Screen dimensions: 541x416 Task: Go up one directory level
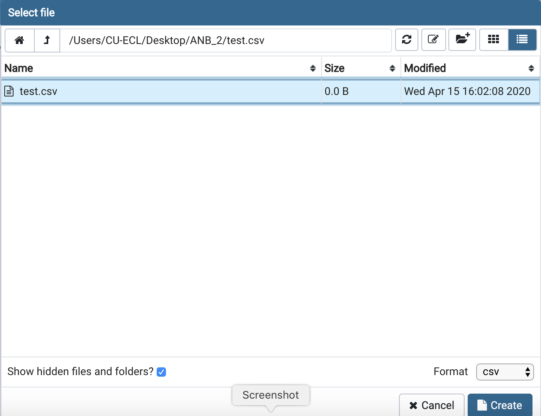47,40
